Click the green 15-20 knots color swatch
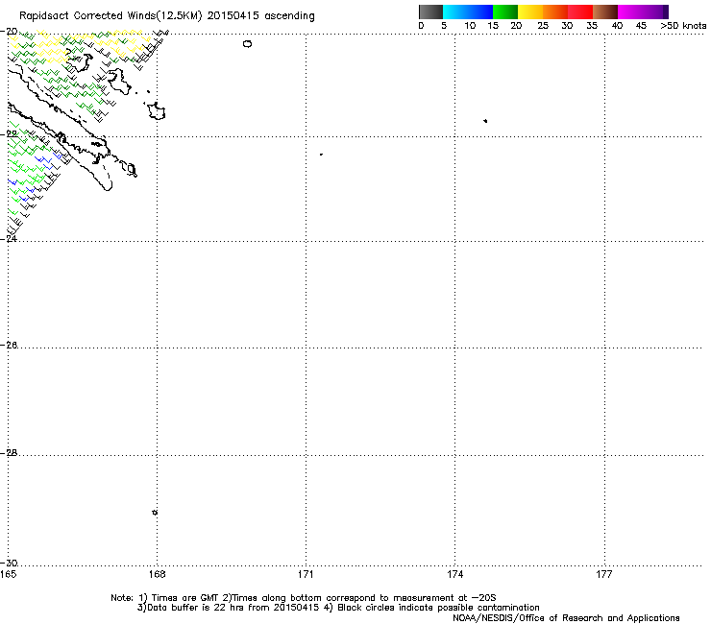This screenshot has width=711, height=624. coord(505,12)
